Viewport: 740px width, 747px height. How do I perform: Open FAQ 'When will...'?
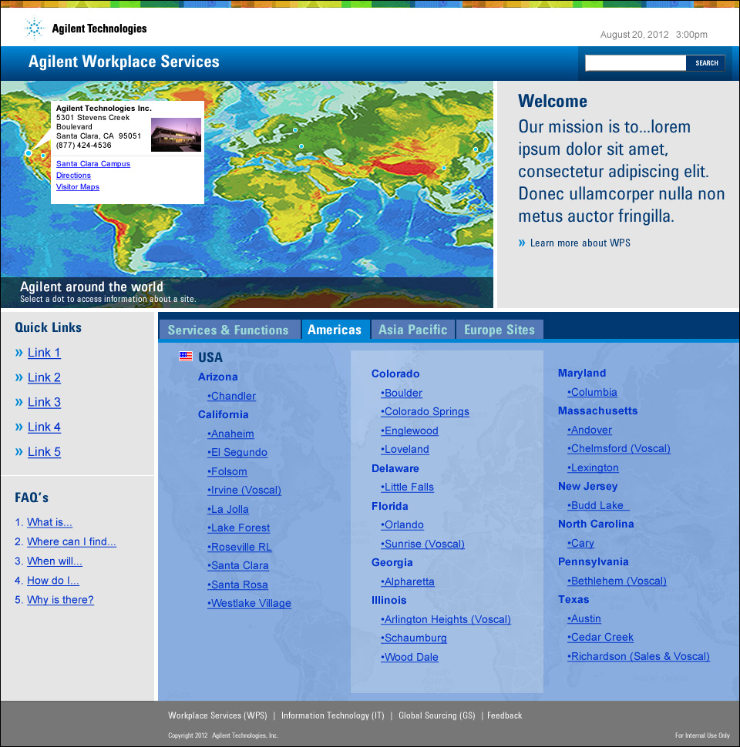point(55,561)
